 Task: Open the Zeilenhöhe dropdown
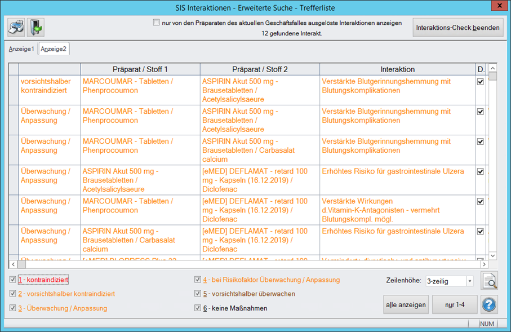[469, 281]
